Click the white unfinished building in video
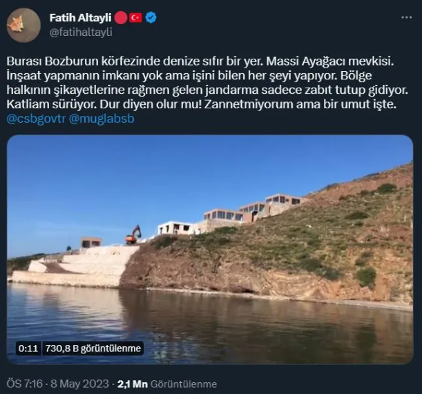422x394 pixels. point(176,228)
